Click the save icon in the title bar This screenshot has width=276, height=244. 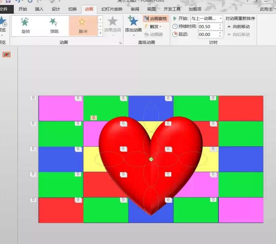click(x=8, y=1)
